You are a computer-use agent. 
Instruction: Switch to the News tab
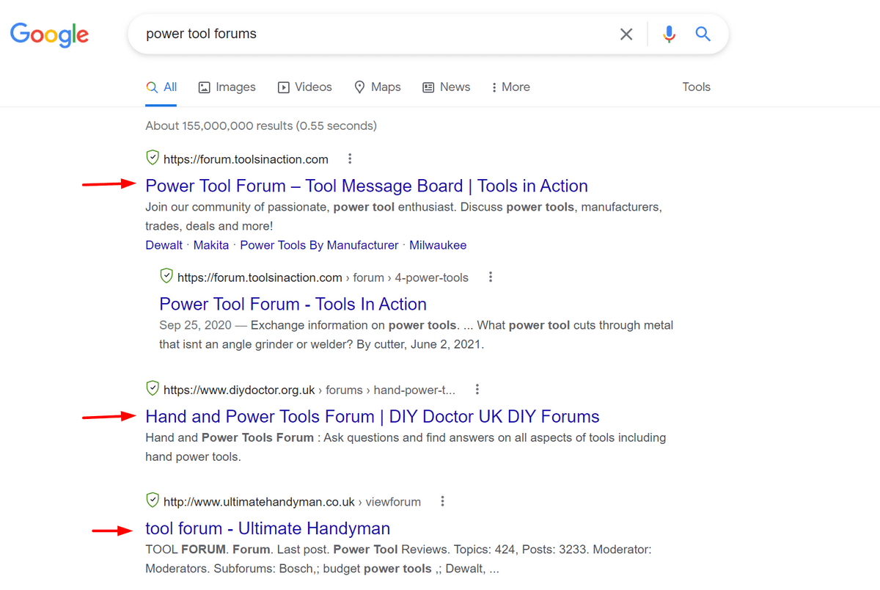(446, 87)
